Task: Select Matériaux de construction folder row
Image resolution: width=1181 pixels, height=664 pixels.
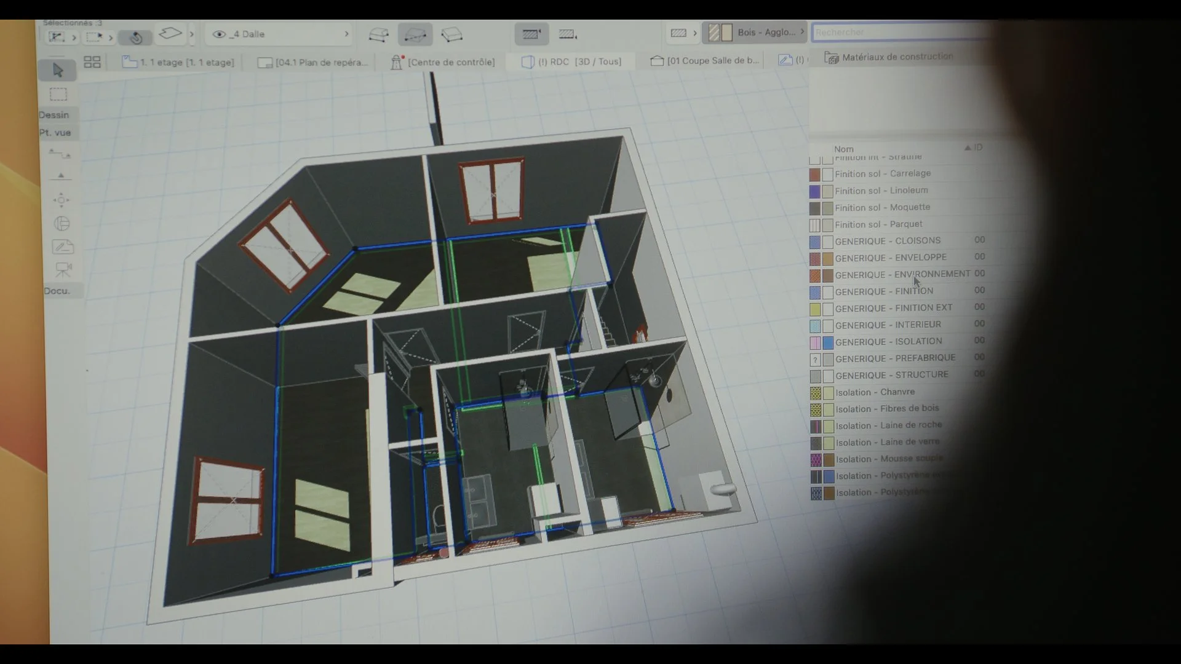Action: (890, 57)
